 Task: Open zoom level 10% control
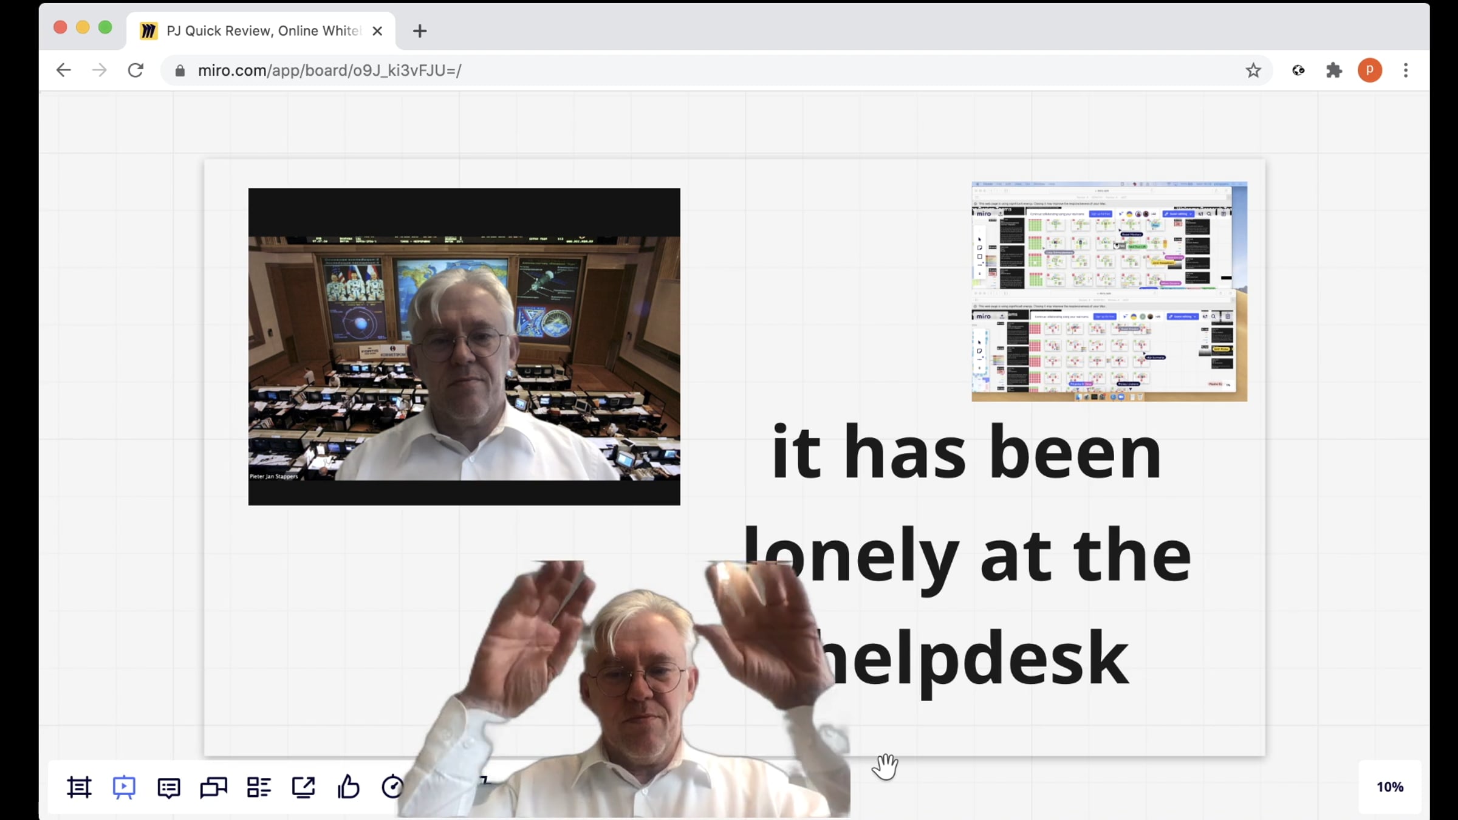pyautogui.click(x=1389, y=787)
